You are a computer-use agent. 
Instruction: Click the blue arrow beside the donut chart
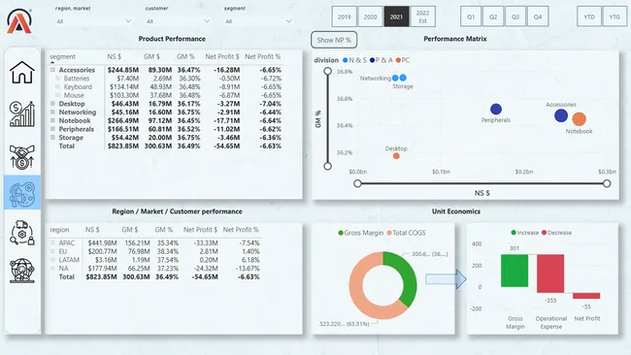(x=446, y=279)
